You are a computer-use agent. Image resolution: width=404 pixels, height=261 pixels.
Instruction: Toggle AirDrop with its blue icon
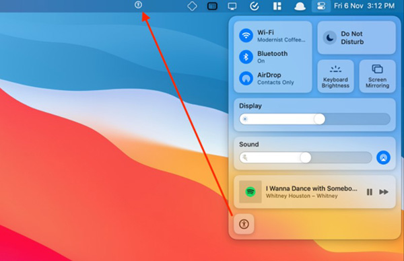(x=246, y=78)
